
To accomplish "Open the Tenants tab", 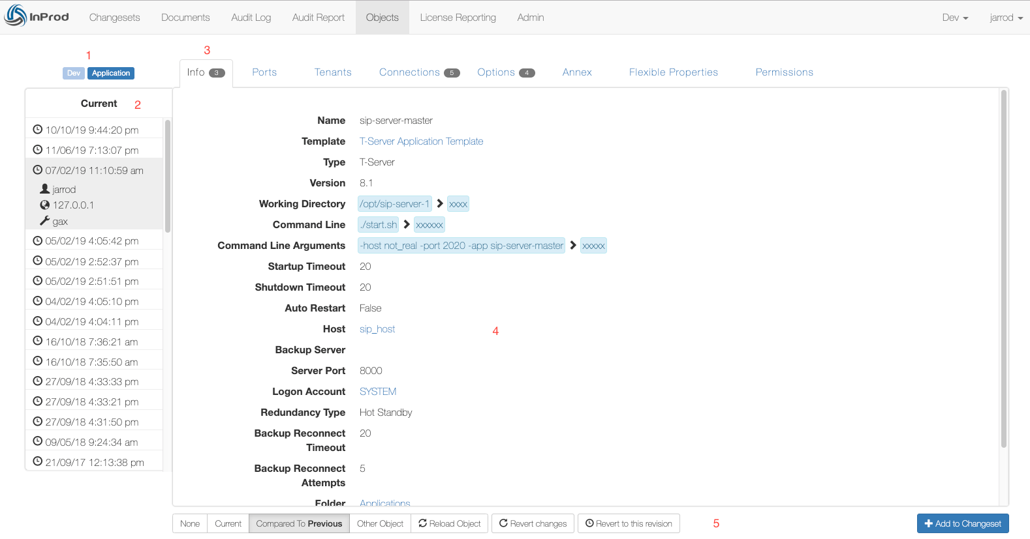I will click(333, 72).
